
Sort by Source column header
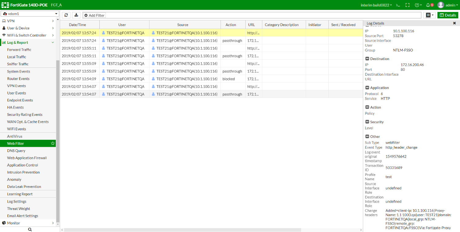[185, 25]
